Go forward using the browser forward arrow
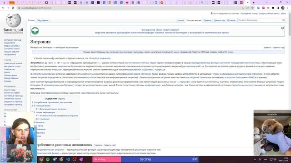The width and height of the screenshot is (291, 163). pyautogui.click(x=8, y=8)
